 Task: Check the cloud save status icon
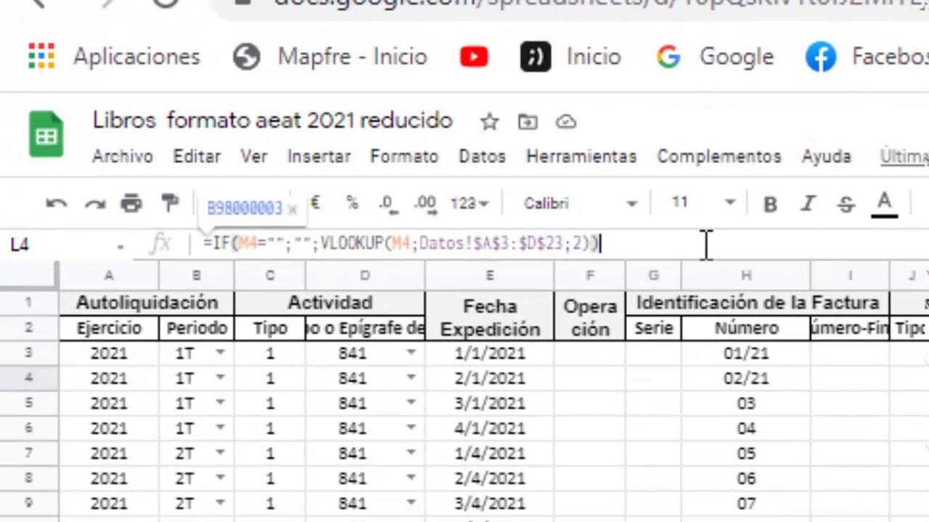pyautogui.click(x=565, y=122)
